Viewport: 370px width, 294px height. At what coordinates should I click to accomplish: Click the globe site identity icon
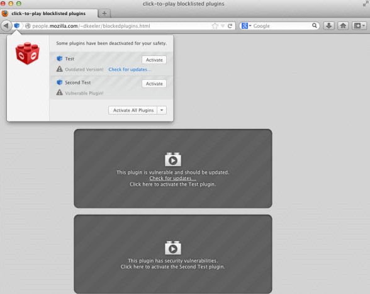(28, 26)
